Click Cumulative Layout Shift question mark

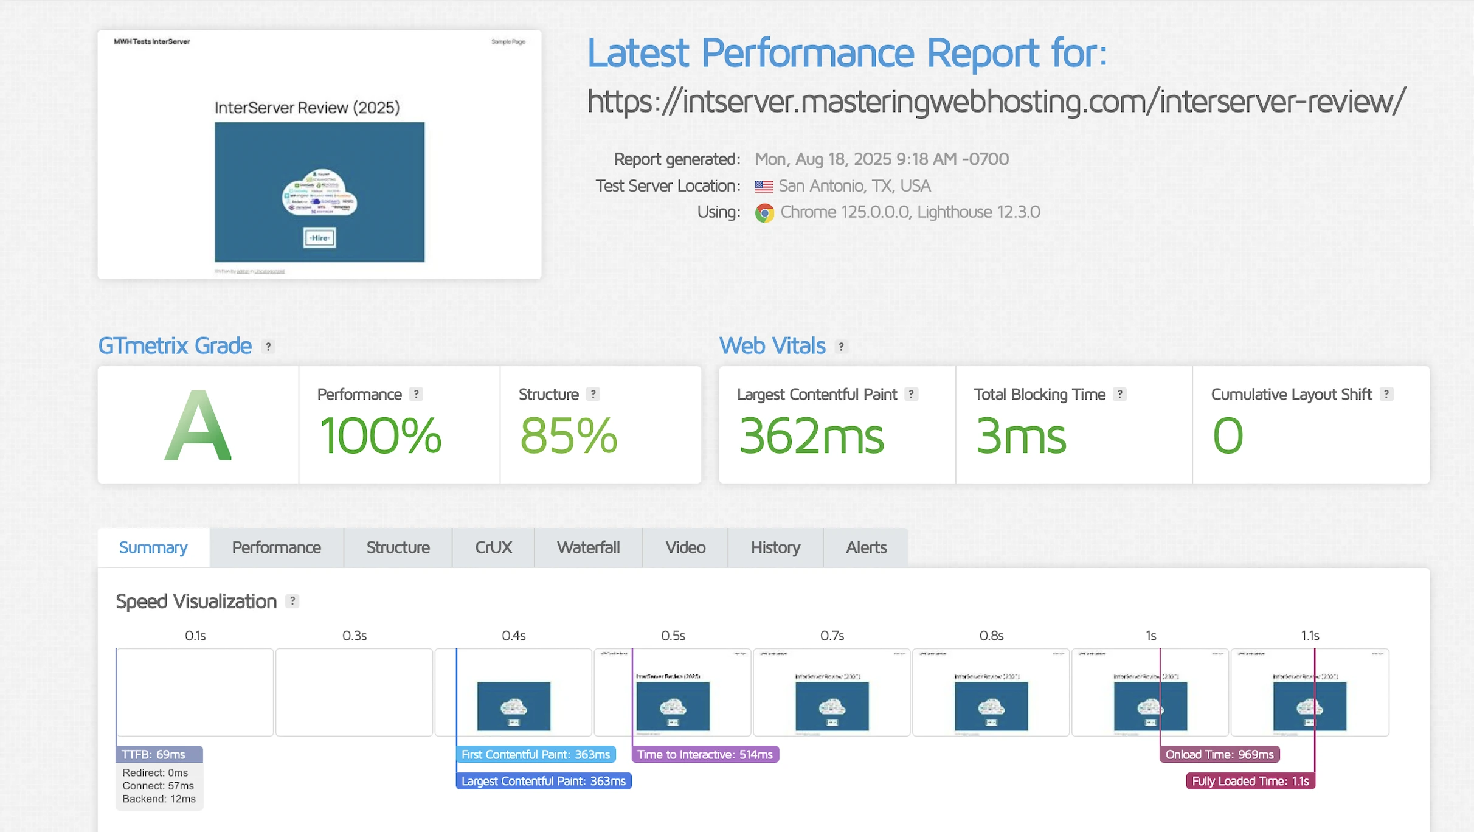click(x=1386, y=394)
